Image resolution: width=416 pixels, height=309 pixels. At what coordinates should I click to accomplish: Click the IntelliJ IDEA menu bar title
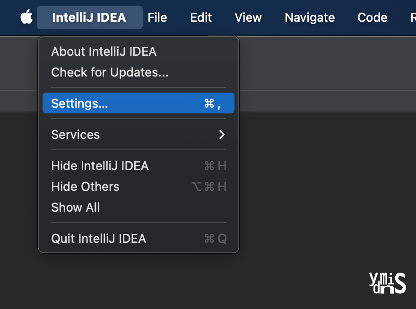pos(89,17)
